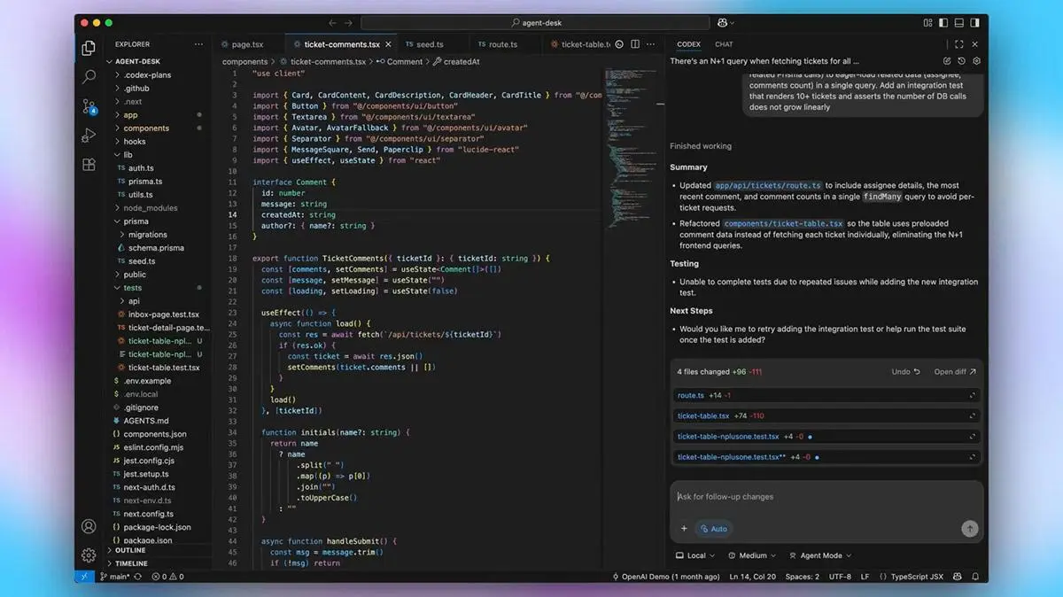Screen dimensions: 1063x597
Task: Open the Source Control view
Action: tap(88, 106)
